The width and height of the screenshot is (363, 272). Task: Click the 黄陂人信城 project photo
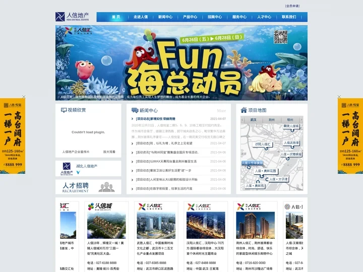(106, 225)
